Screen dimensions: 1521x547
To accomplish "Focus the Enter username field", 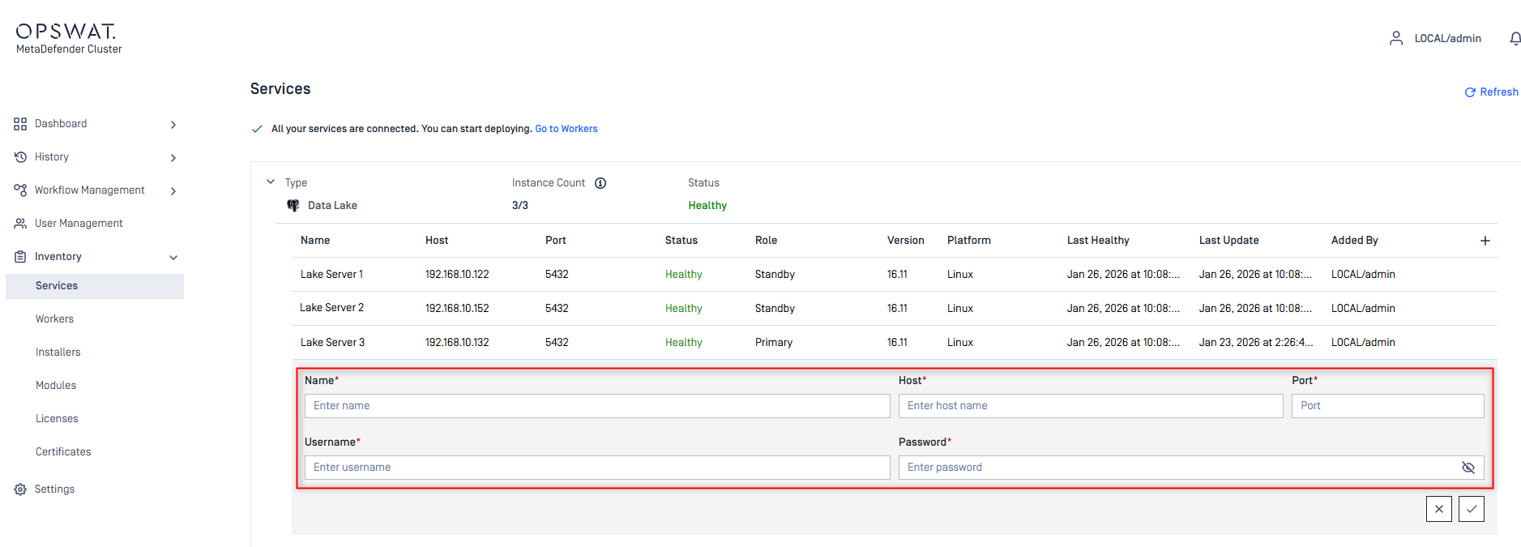I will click(596, 468).
